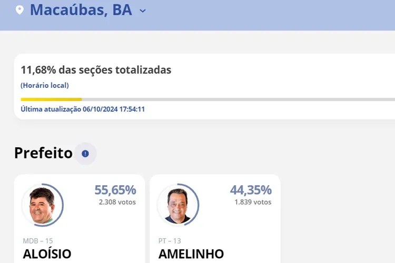Click the Última atualização timestamp text

83,109
